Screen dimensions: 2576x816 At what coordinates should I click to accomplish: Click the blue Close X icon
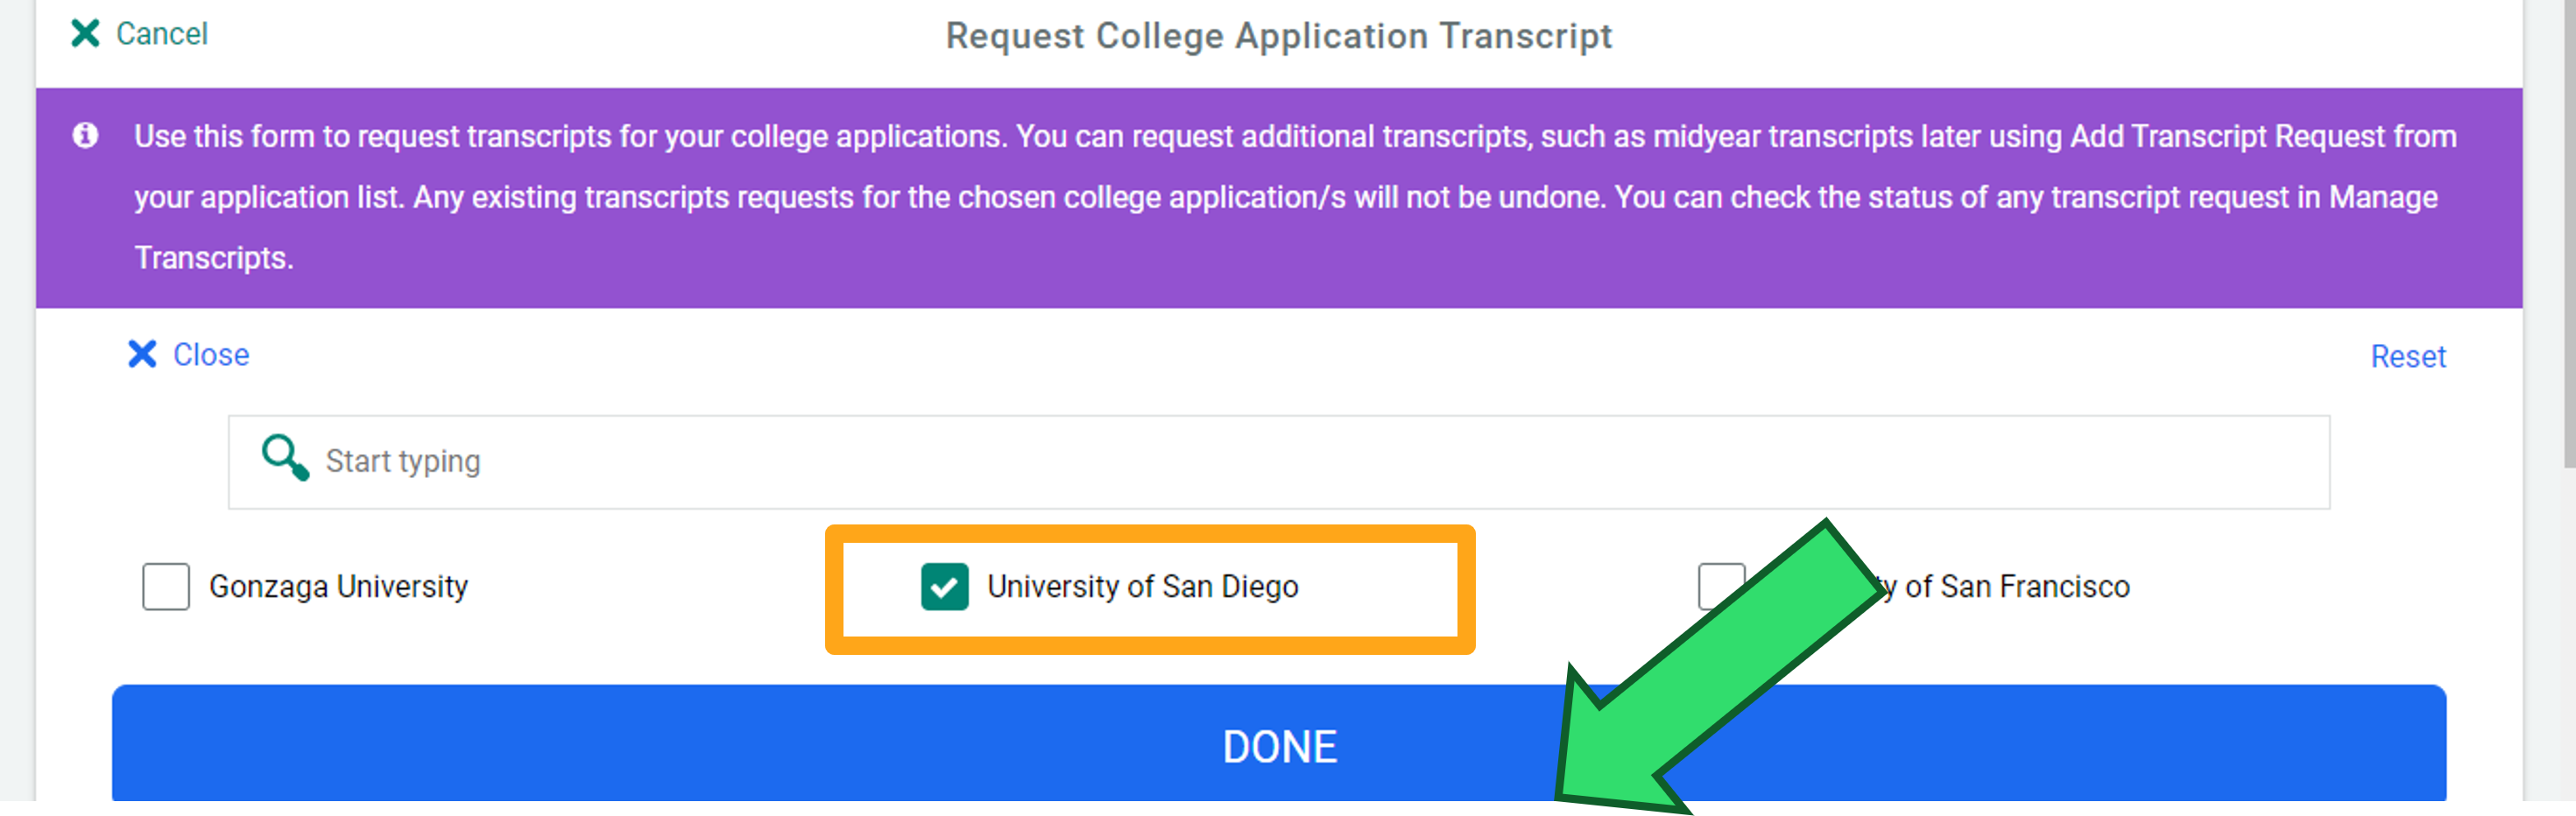[x=142, y=354]
